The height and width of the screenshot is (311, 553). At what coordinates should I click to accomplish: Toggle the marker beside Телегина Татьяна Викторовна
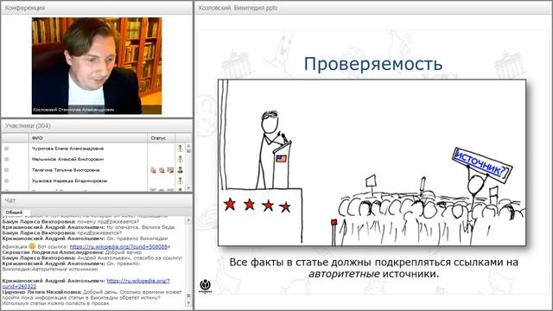[6, 170]
